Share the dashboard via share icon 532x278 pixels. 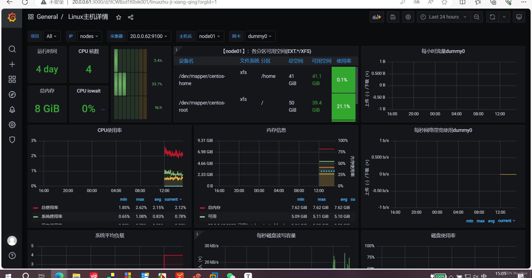coord(131,17)
